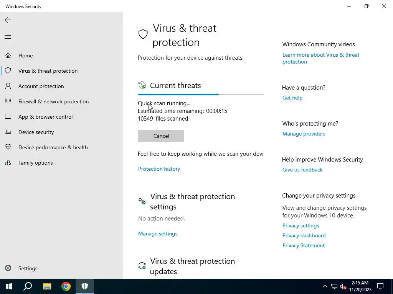393x294 pixels.
Task: Click 'Protection for your device against threats.'
Action: click(190, 58)
